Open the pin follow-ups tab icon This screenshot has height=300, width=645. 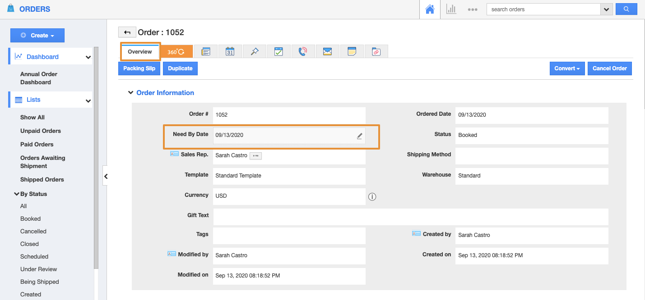pos(254,52)
